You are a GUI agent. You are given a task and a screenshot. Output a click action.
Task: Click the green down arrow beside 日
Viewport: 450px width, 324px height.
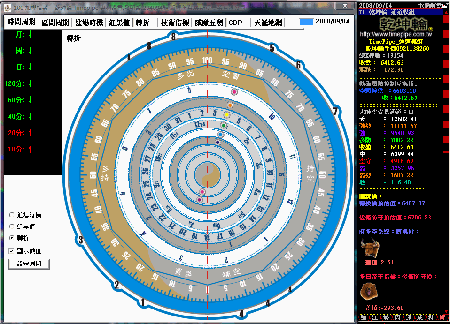coord(30,67)
